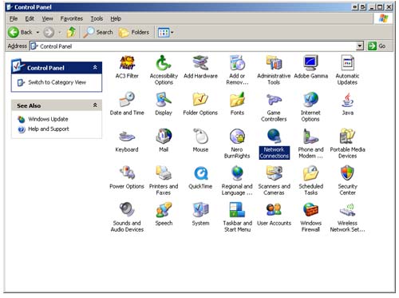Open Power Options
399x298 pixels.
(x=127, y=177)
